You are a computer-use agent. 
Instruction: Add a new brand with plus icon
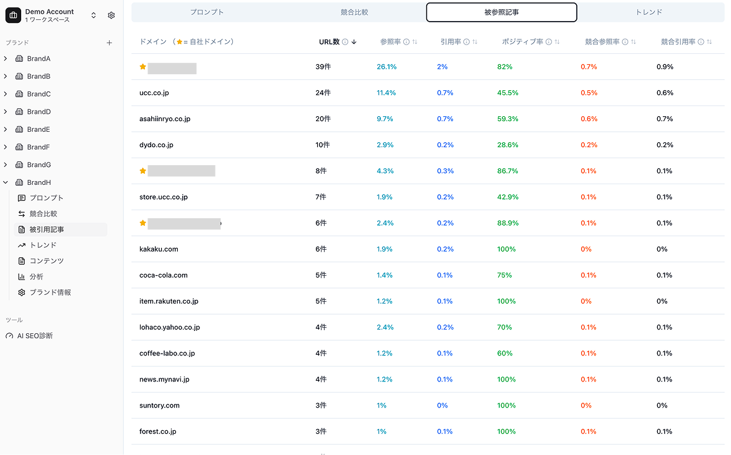click(x=109, y=43)
